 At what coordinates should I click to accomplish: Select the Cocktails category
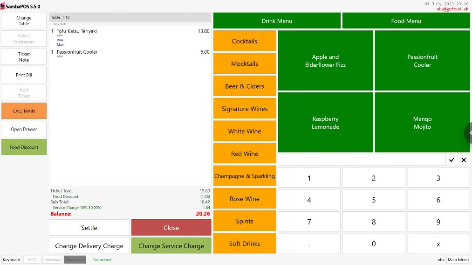[245, 41]
